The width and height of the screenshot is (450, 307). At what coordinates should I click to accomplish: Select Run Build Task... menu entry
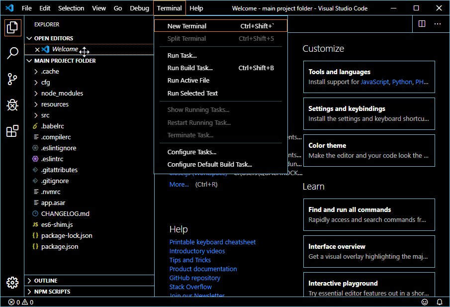click(x=221, y=68)
